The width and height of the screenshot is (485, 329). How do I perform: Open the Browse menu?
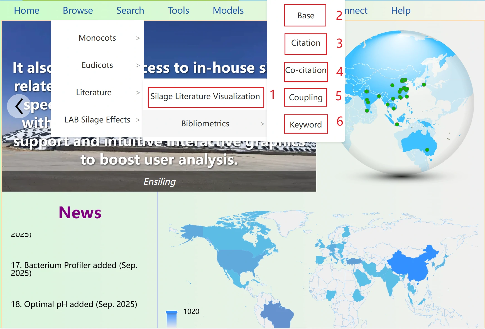78,10
